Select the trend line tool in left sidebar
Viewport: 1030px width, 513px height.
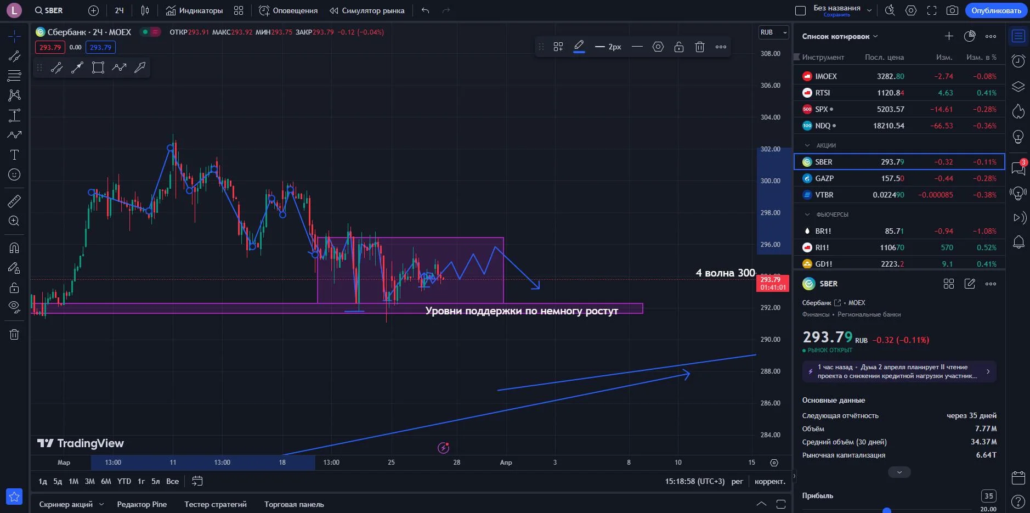click(14, 56)
